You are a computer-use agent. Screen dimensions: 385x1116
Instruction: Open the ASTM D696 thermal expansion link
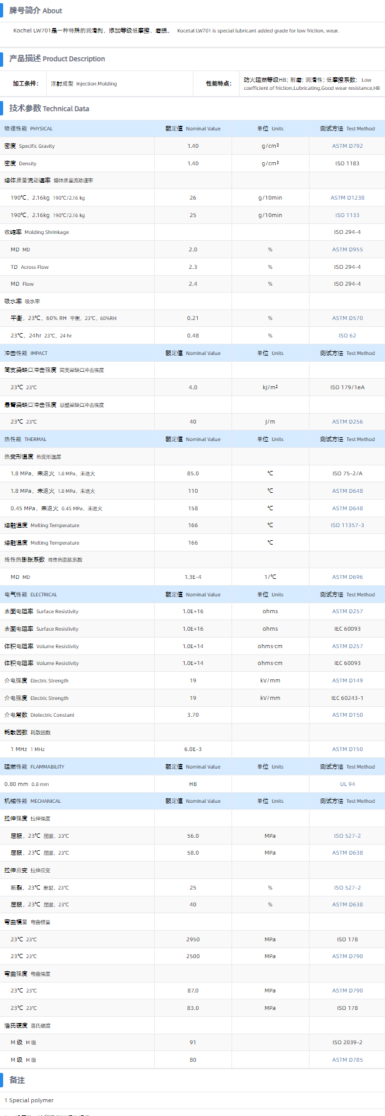click(x=347, y=577)
